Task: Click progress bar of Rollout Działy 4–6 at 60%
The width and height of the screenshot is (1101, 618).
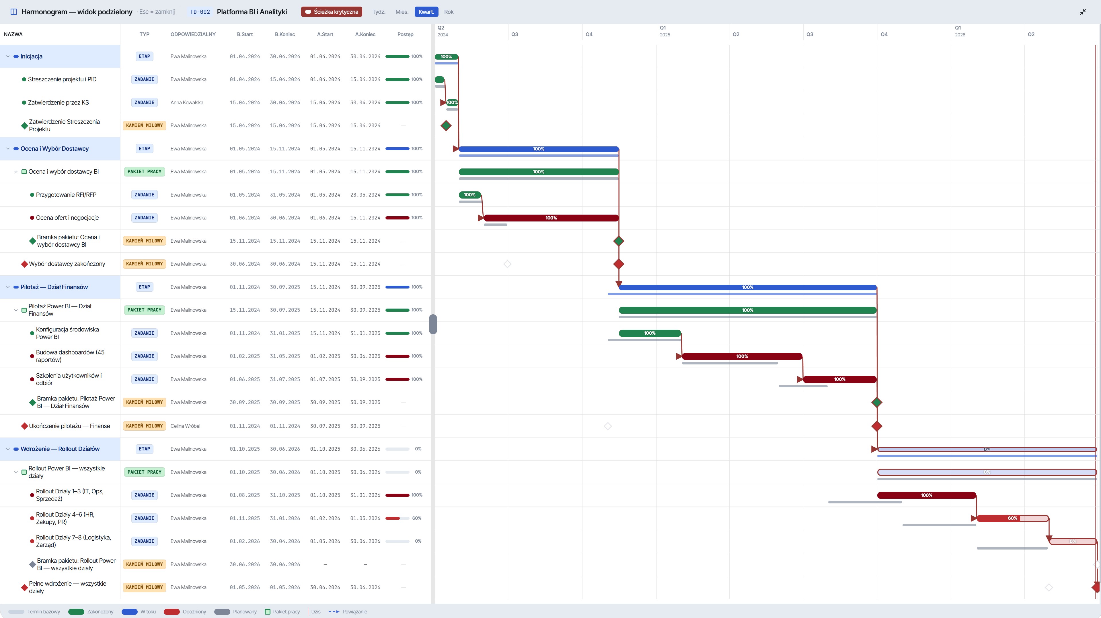Action: click(397, 518)
